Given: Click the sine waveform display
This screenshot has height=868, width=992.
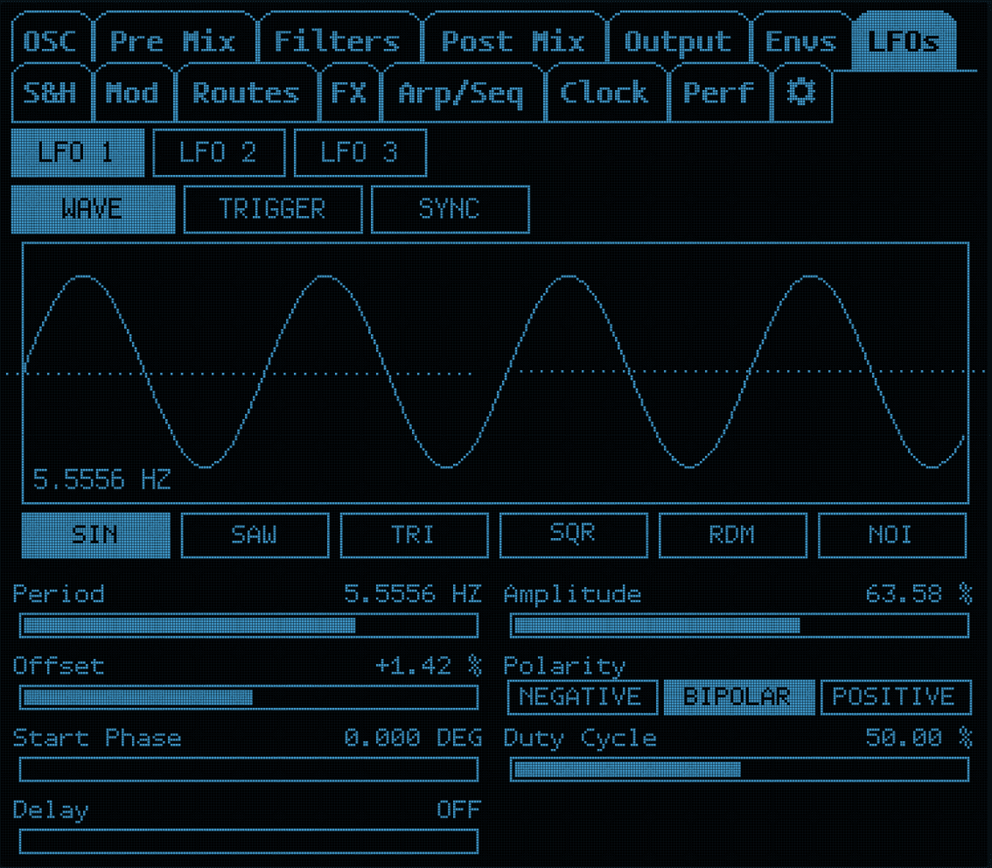Looking at the screenshot, I should coord(495,373).
